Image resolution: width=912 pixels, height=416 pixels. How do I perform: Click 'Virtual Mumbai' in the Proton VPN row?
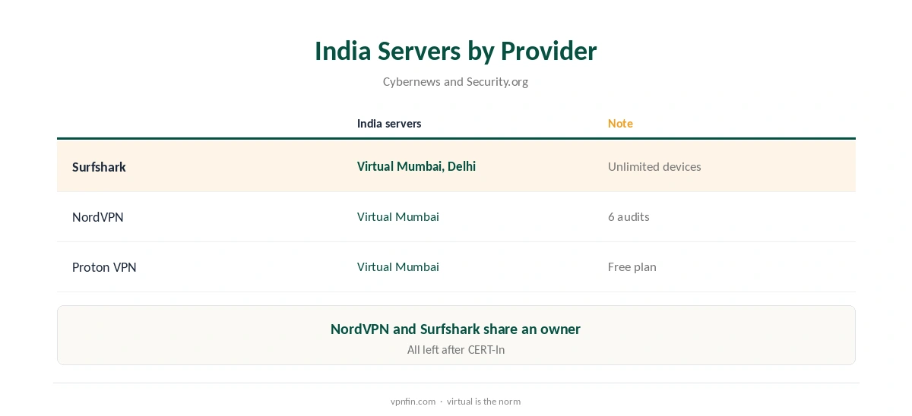pyautogui.click(x=398, y=266)
